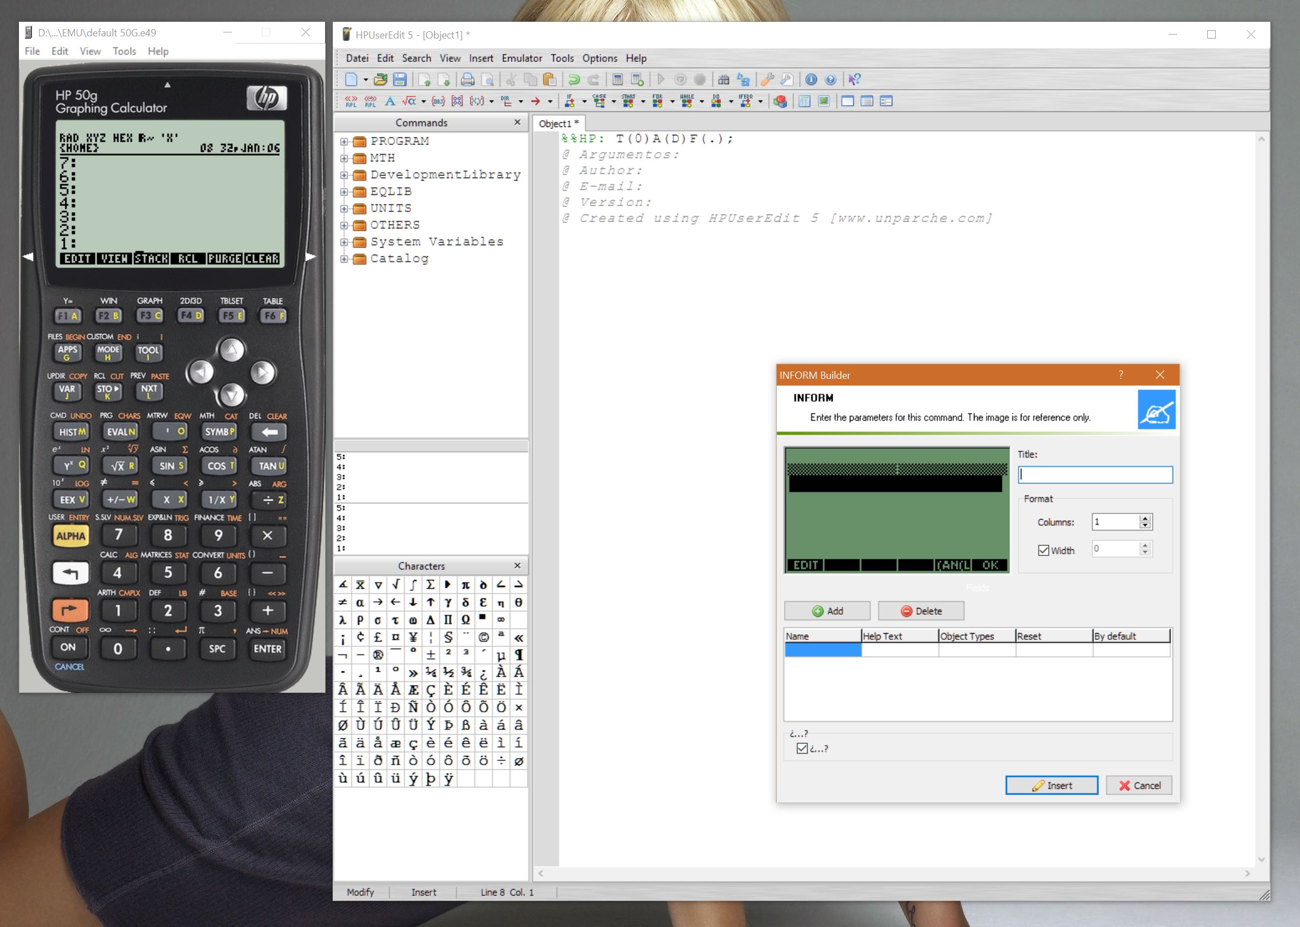This screenshot has width=1300, height=927.
Task: Open the Tools menu in the emulator window
Action: (125, 51)
